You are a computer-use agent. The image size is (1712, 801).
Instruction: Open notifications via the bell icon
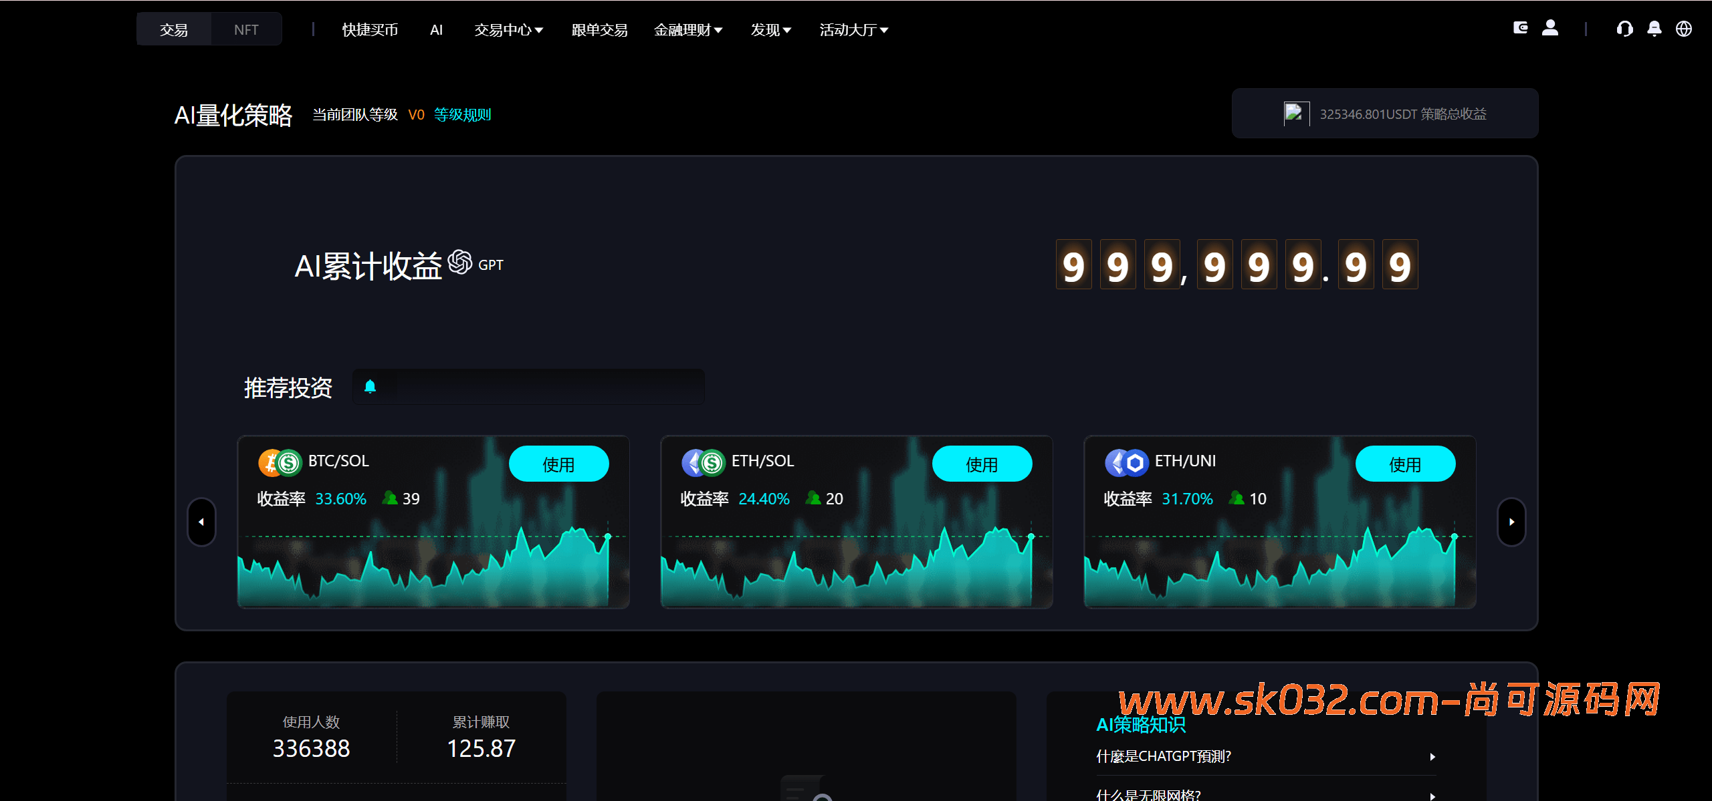(1654, 28)
